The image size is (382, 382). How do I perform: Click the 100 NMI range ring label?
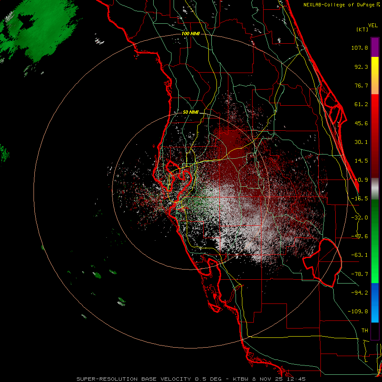(191, 34)
